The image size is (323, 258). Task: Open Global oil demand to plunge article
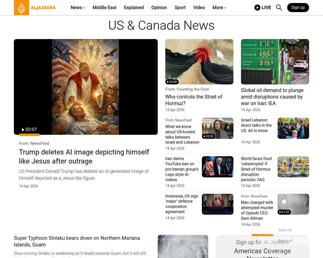coord(272,97)
